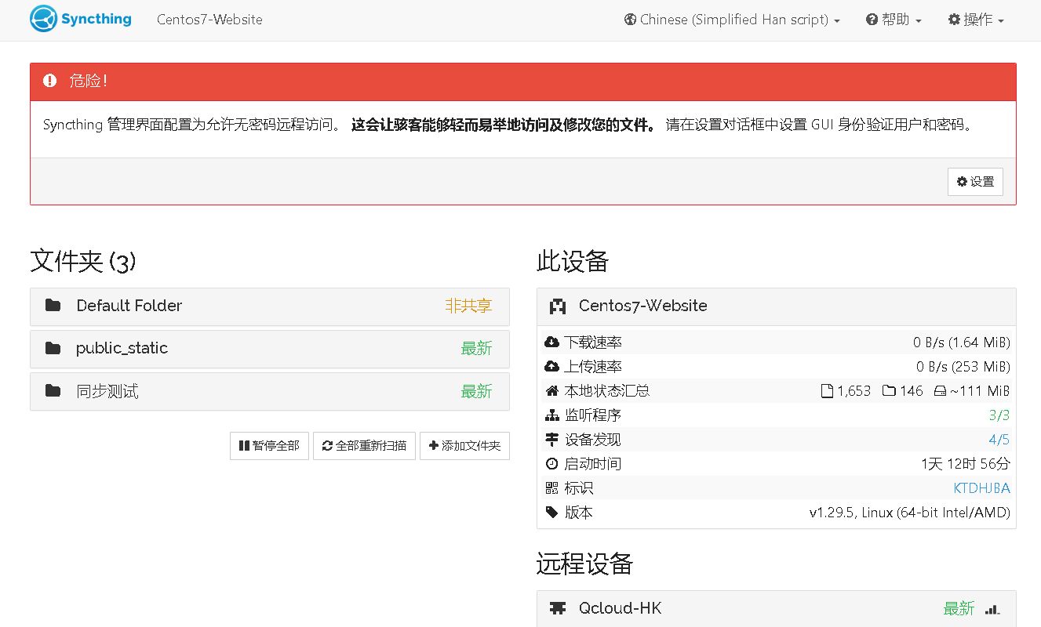Viewport: 1041px width, 627px height.
Task: Click the download cloud icon beside 下载速率
Action: [551, 342]
